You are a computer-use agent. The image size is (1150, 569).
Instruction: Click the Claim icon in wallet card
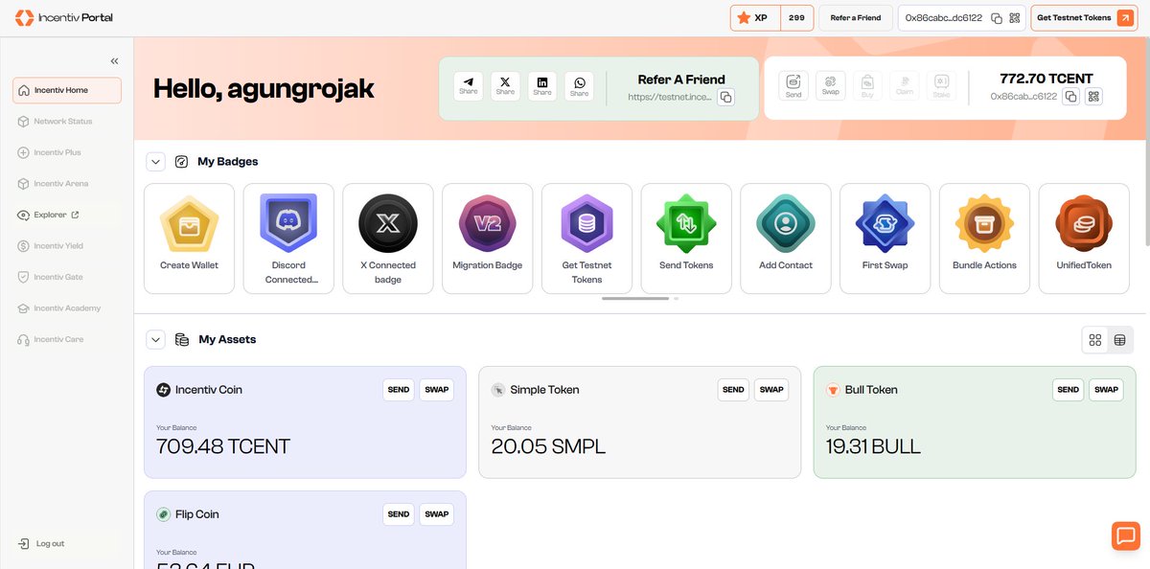[x=905, y=86]
